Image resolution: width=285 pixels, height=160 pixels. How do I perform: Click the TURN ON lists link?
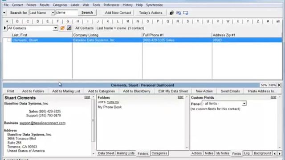click(113, 102)
